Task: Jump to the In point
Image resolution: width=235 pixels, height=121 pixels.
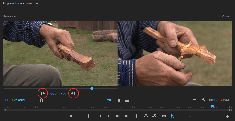Action: click(100, 116)
